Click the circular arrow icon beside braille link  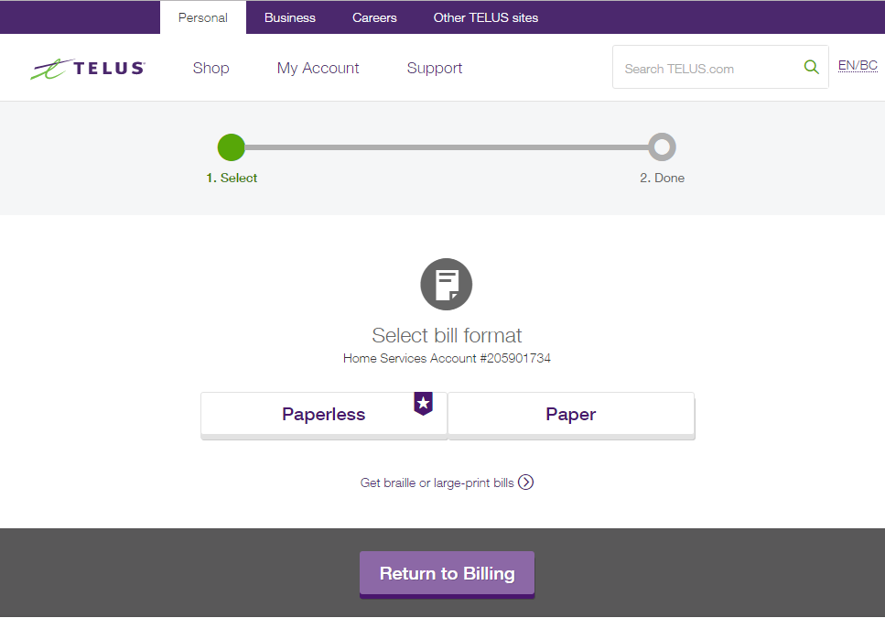525,482
